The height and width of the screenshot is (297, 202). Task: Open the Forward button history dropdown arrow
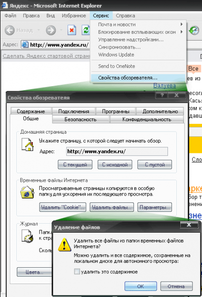coord(61,30)
